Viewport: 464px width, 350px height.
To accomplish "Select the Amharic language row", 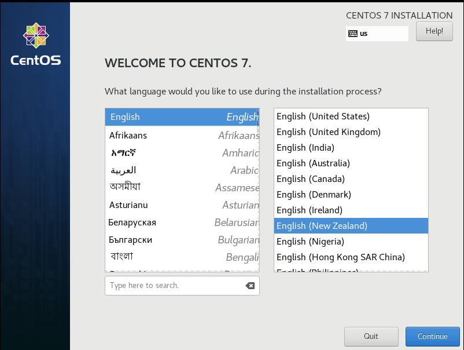I will [182, 153].
